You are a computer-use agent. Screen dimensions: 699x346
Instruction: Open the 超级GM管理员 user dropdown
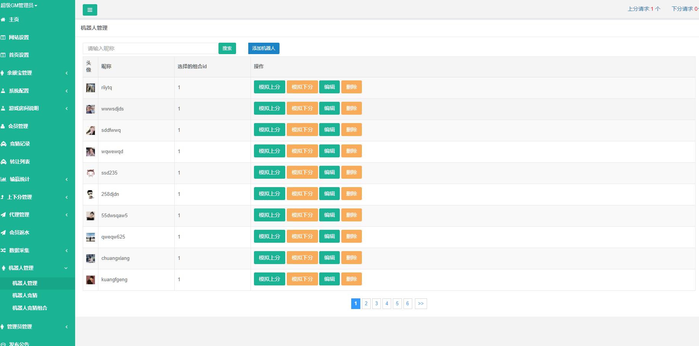19,5
